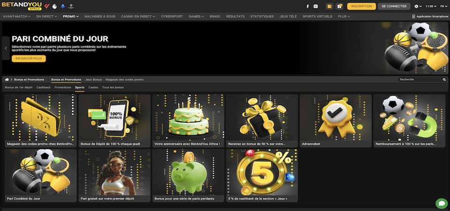Image resolution: width=450 pixels, height=211 pixels.
Task: Open the 11:58 time zone dropdown
Action: tap(431, 6)
